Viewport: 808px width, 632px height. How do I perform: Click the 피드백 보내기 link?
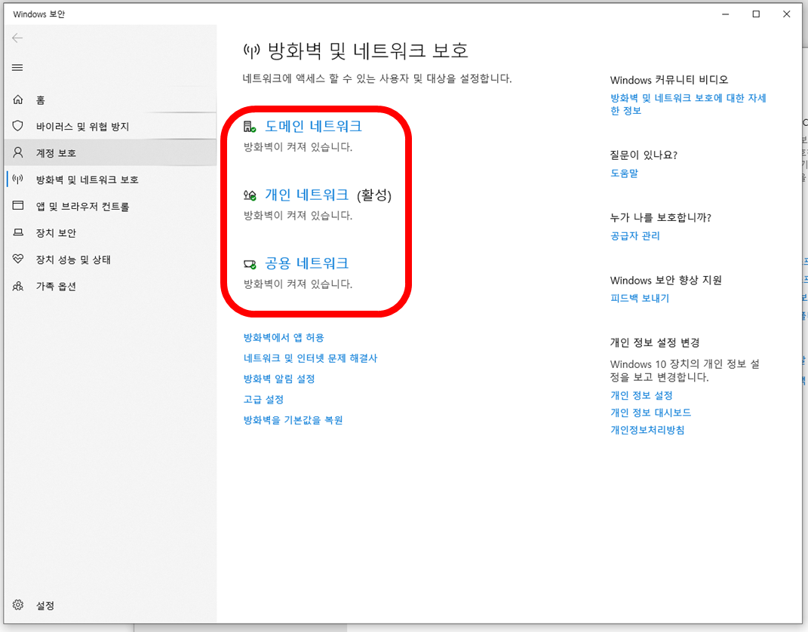(640, 298)
